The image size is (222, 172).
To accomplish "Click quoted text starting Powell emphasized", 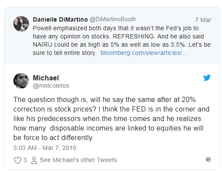I will click(122, 41).
